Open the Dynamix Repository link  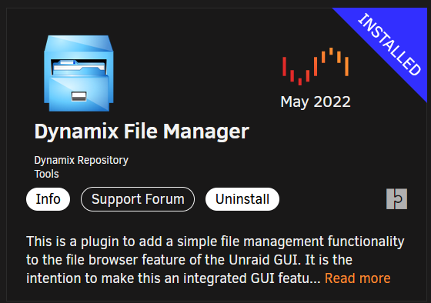(81, 161)
